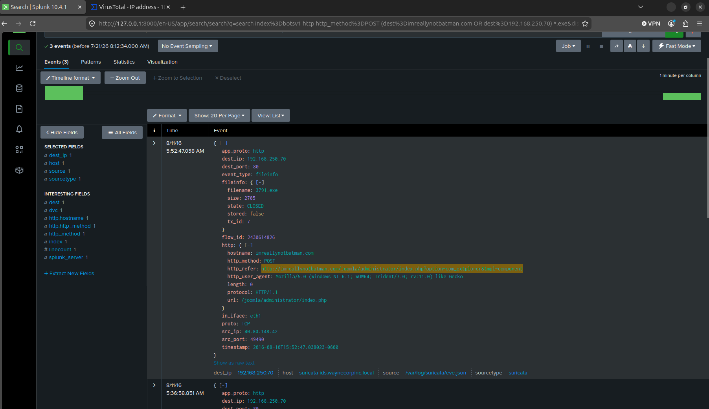Viewport: 709px width, 409px height.
Task: Switch to Visualization tab
Action: pyautogui.click(x=162, y=62)
